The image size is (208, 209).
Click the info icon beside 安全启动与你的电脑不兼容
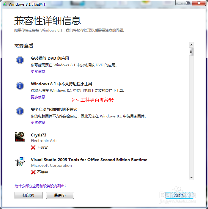pyautogui.click(x=20, y=111)
